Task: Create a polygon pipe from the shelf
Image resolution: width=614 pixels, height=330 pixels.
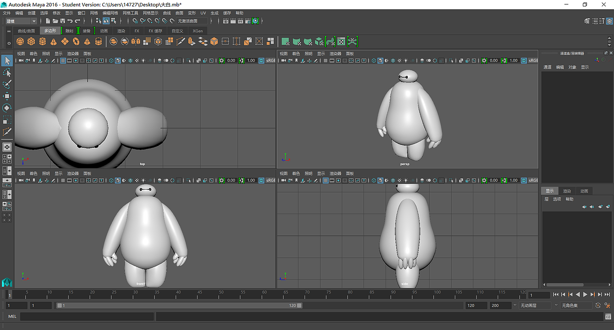Action: point(98,42)
